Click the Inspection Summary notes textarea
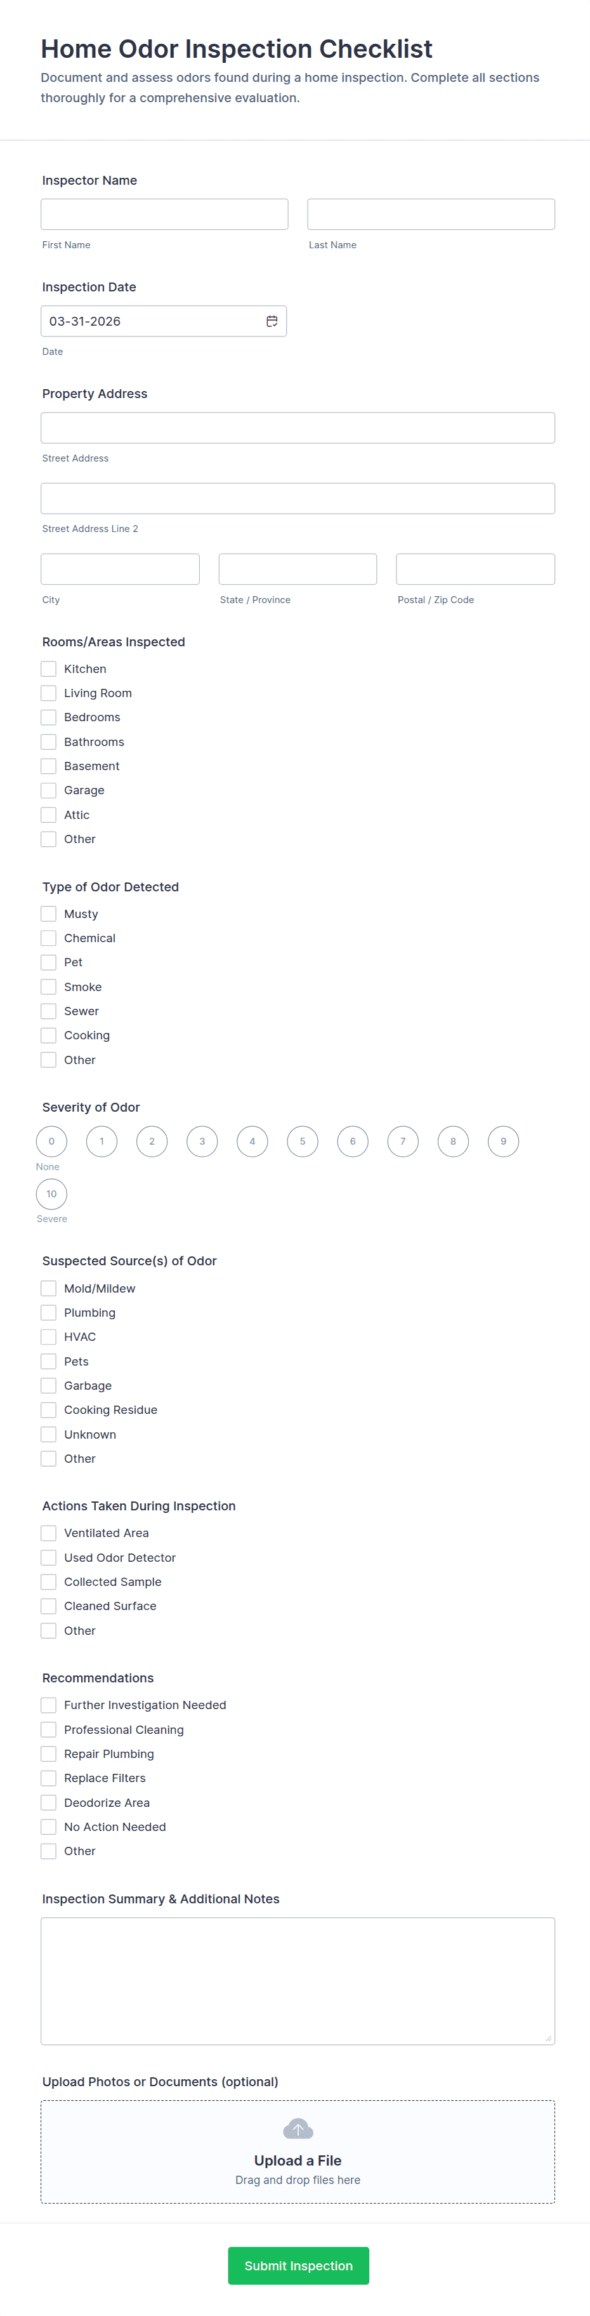Viewport: 590px width, 2316px height. point(298,1981)
